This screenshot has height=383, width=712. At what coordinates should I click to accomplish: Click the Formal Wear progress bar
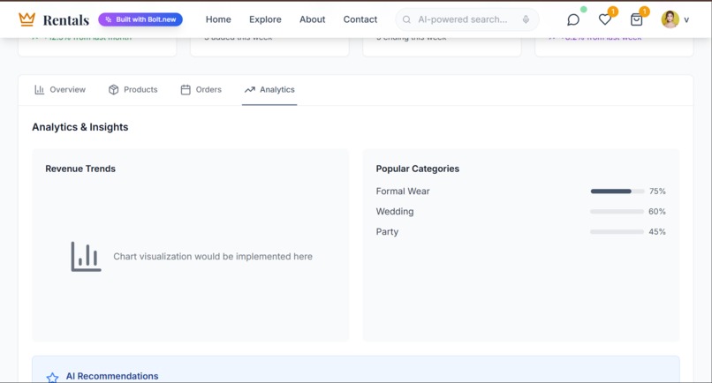(x=617, y=191)
